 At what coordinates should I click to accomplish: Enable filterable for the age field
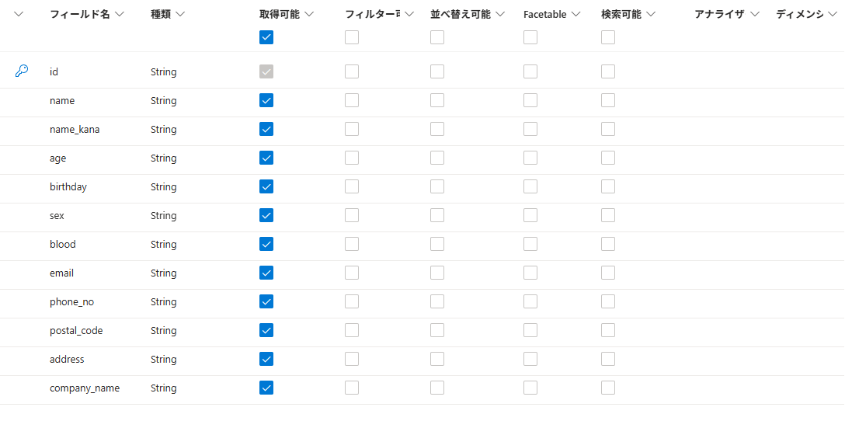[x=352, y=158]
